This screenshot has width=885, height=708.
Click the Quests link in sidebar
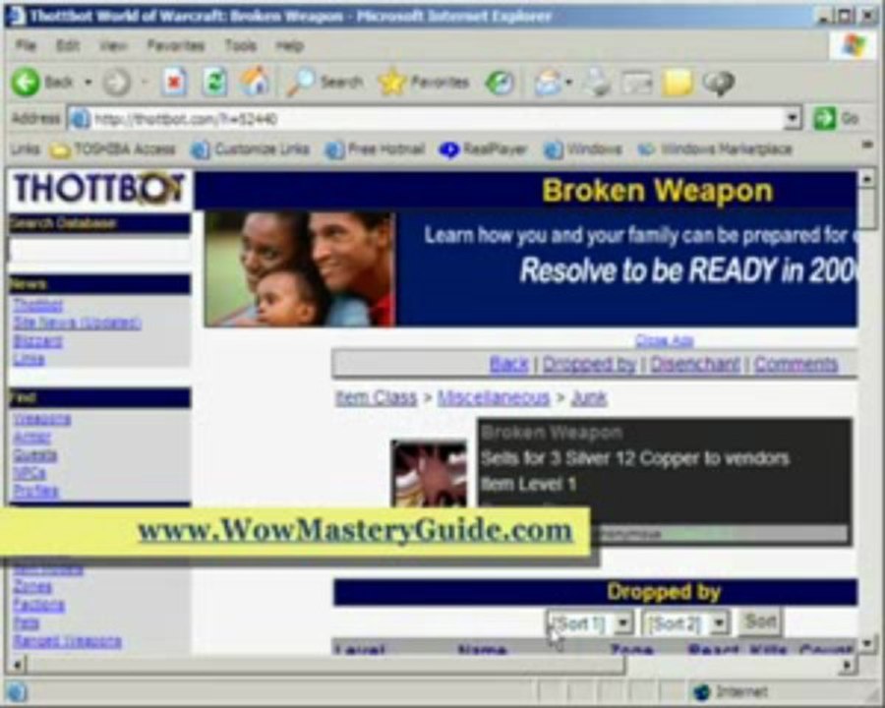coord(35,455)
